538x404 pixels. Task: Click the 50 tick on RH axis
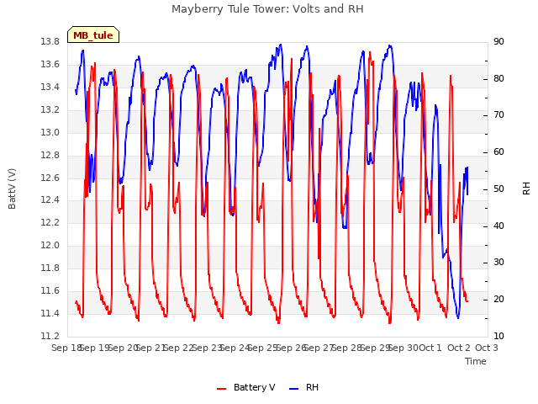(x=498, y=189)
